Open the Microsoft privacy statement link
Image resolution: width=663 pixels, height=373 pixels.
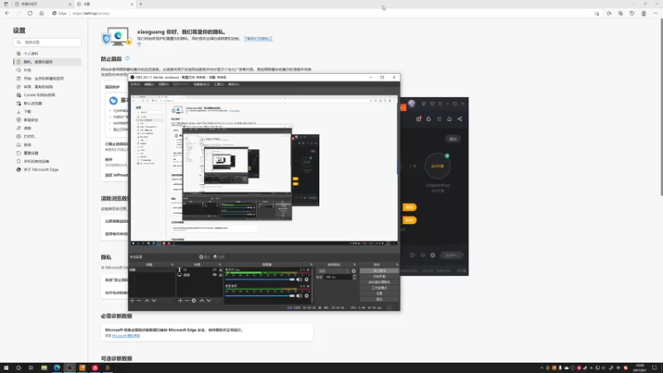click(x=126, y=336)
